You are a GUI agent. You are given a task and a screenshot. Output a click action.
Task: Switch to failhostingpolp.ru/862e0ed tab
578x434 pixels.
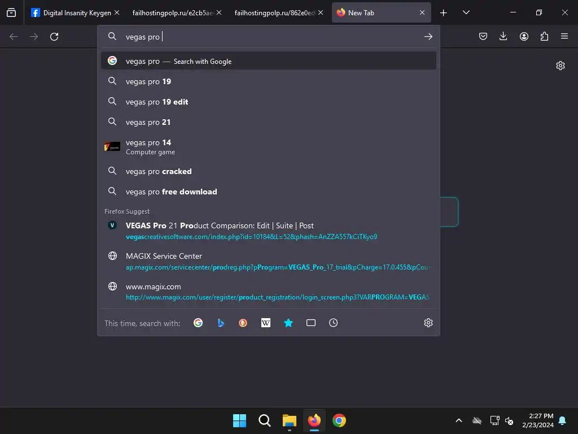point(279,12)
